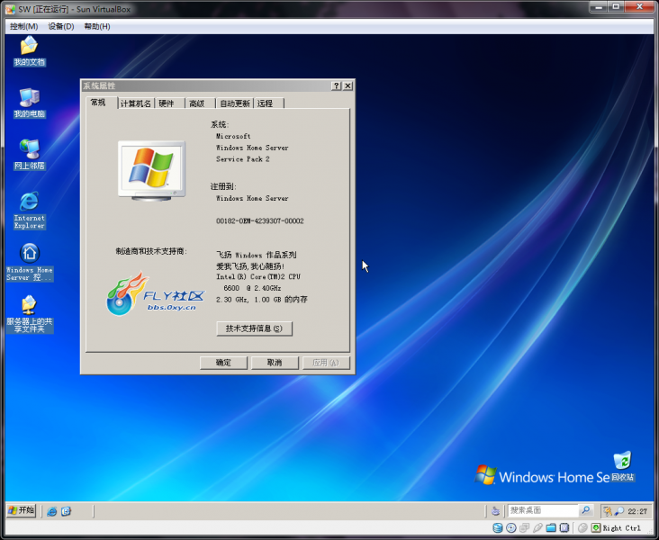
Task: Open the 帮助(H) menu in VirtualBox
Action: pyautogui.click(x=97, y=26)
